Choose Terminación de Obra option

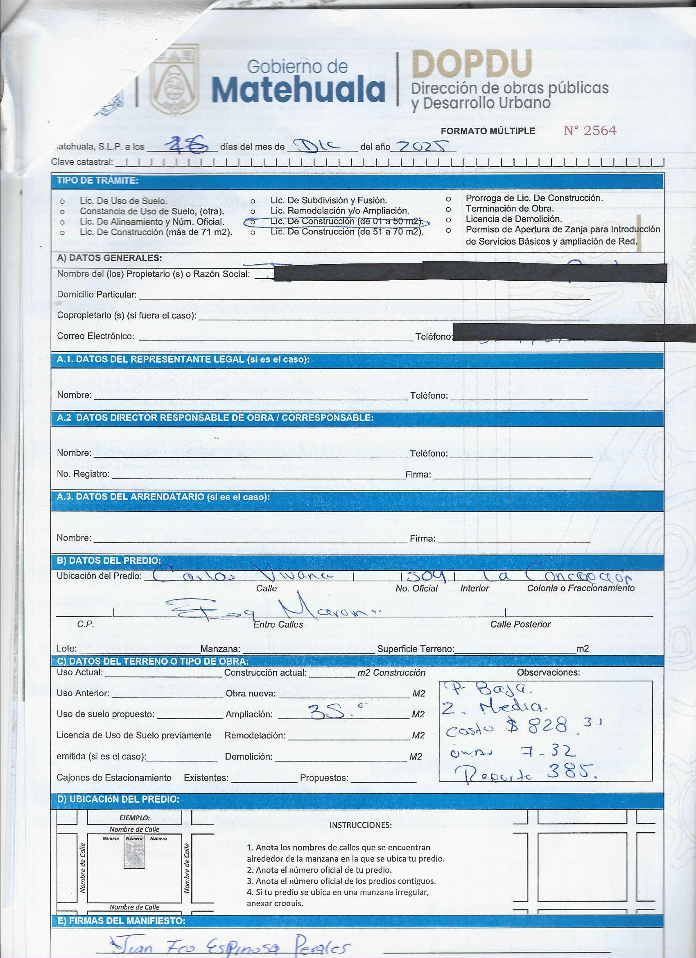click(448, 209)
